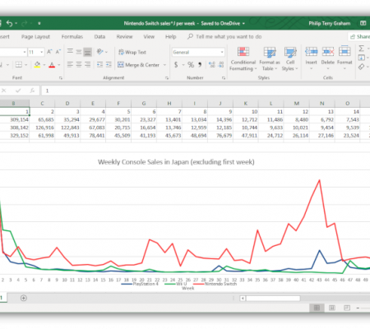Viewport: 370px width, 329px height.
Task: Increase font size
Action: coord(49,52)
